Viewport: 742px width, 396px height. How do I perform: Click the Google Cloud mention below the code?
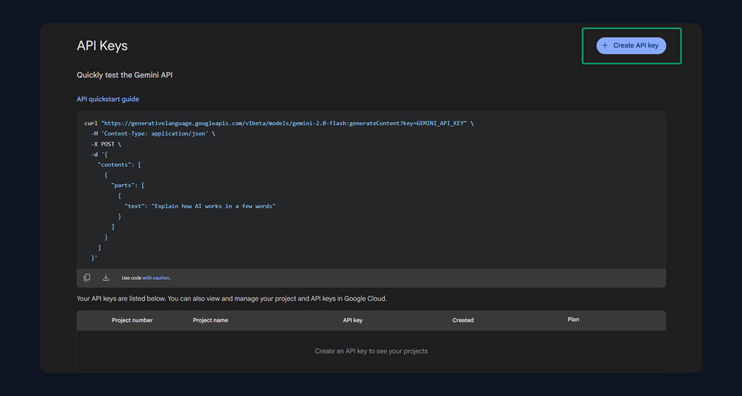tap(365, 298)
